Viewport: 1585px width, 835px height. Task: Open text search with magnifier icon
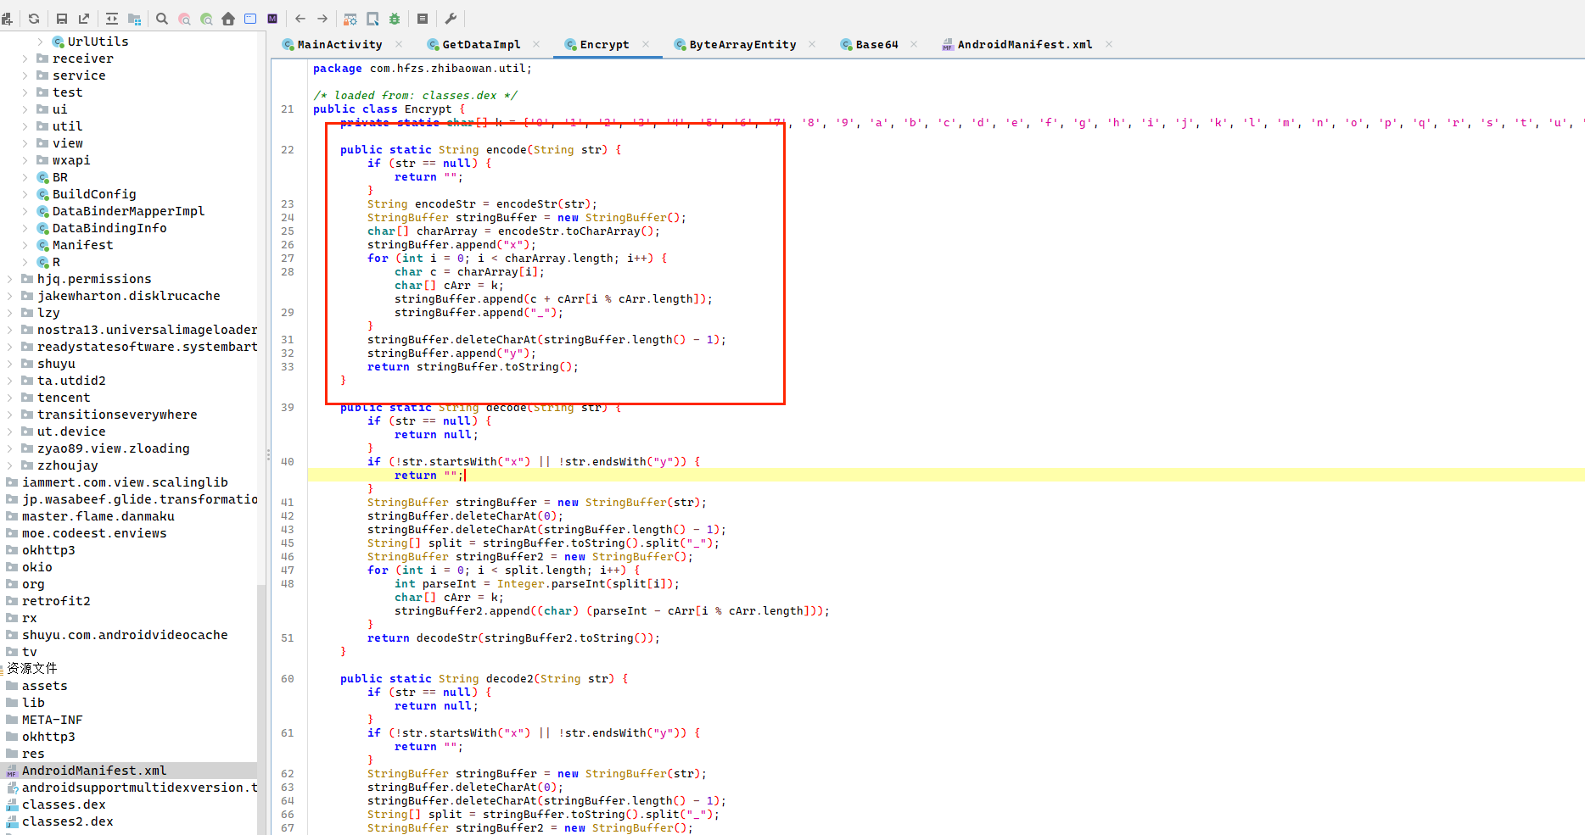[x=162, y=19]
